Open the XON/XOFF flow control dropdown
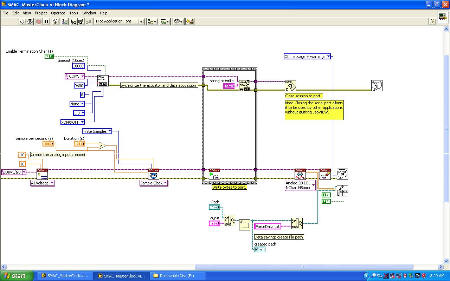 [73, 122]
